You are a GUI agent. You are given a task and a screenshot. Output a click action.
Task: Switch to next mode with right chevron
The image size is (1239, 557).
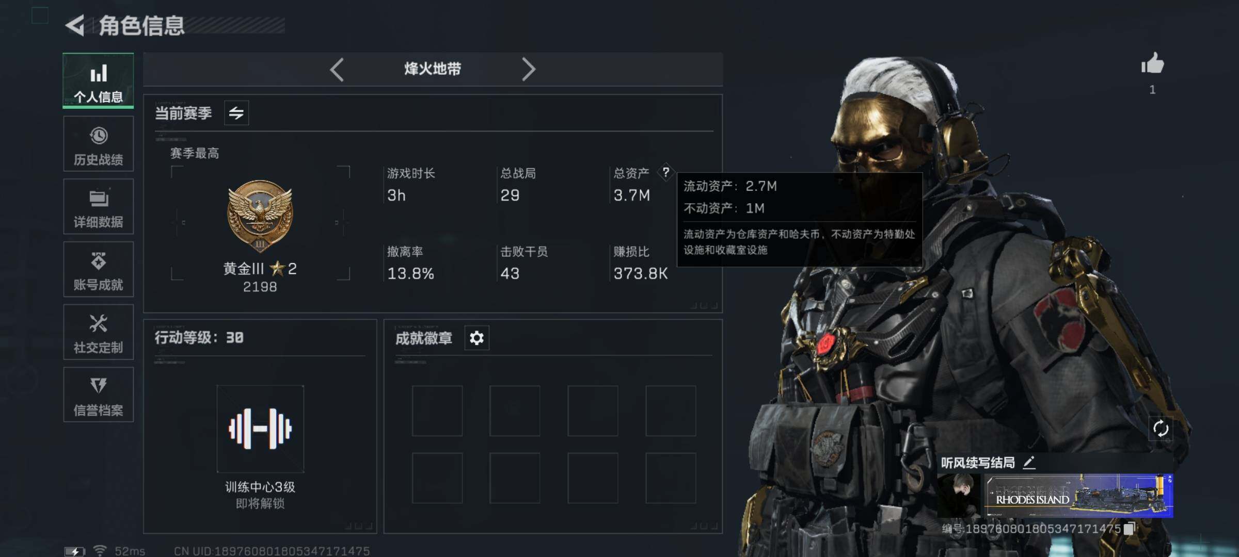tap(529, 69)
